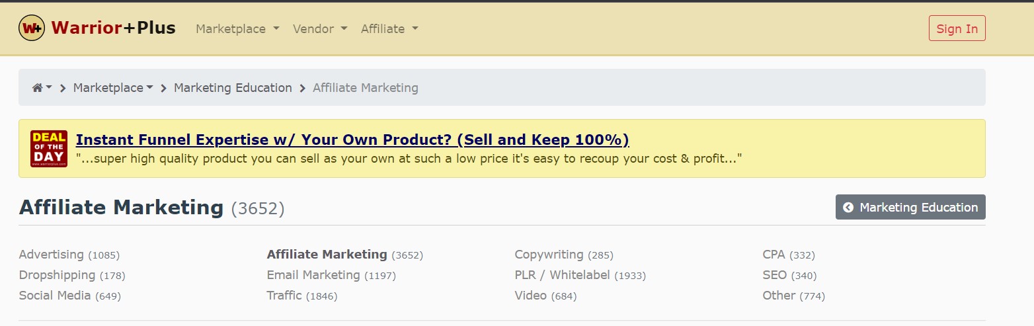The image size is (1034, 326).
Task: Open the Instant Funnel Expertise deal link
Action: [352, 140]
